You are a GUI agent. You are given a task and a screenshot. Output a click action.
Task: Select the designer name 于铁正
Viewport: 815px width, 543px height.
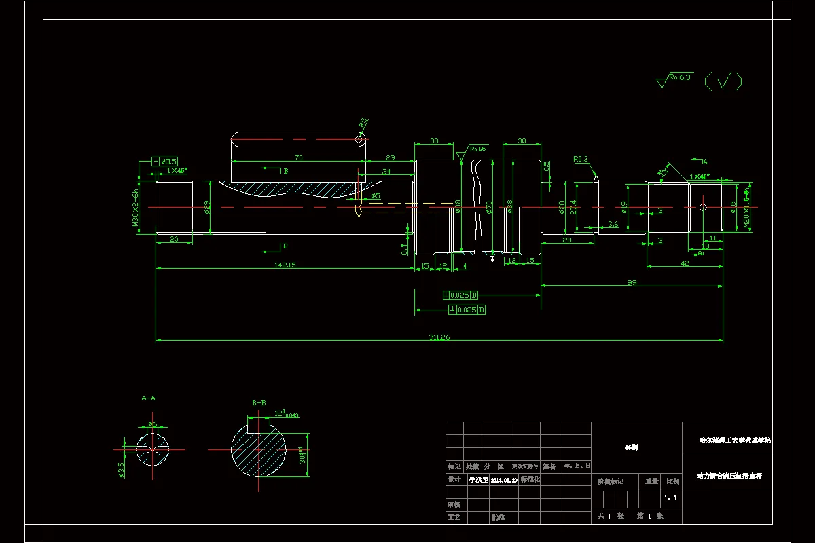(x=479, y=480)
